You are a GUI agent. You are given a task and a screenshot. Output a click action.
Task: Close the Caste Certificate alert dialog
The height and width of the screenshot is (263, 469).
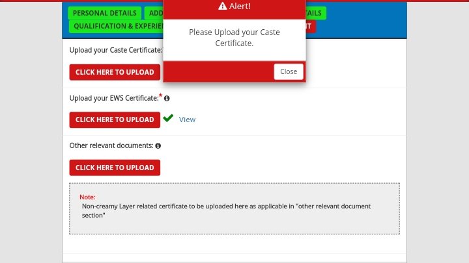pyautogui.click(x=289, y=71)
